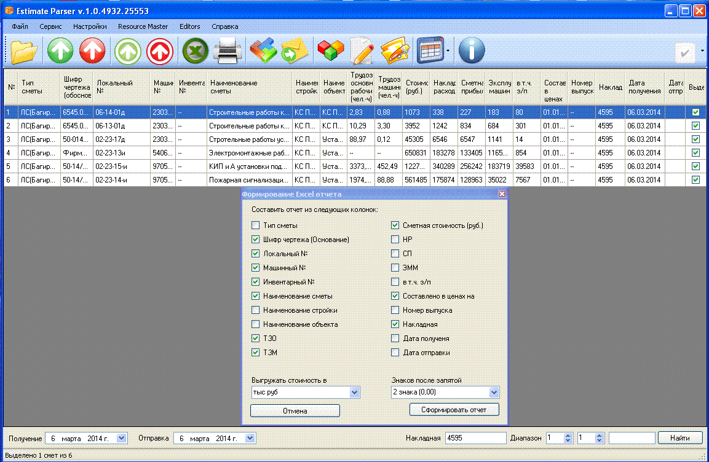This screenshot has width=709, height=462.
Task: Tick the 'Дата отправки' checkbox
Action: tap(395, 353)
